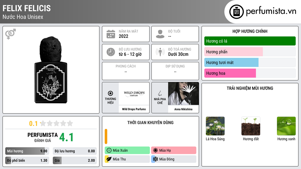Image resolution: width=301 pixels, height=169 pixels.
Task: Click the Dưới 30cm value
Action: coord(178,54)
